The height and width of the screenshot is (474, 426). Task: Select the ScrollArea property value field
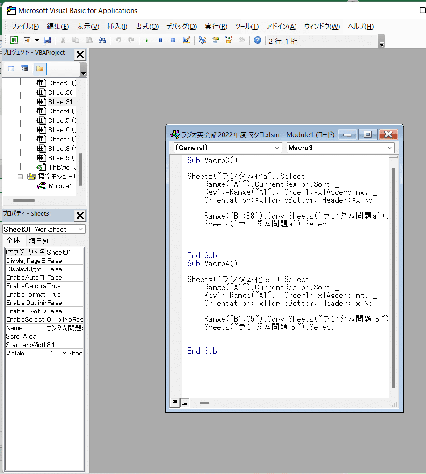65,336
